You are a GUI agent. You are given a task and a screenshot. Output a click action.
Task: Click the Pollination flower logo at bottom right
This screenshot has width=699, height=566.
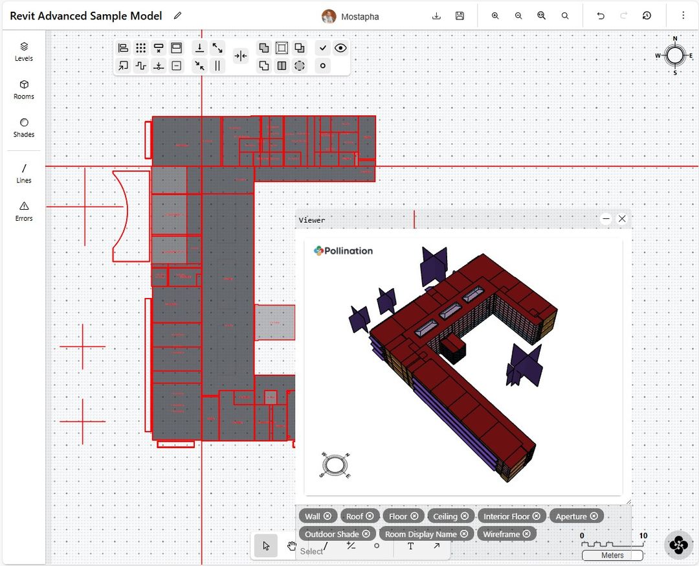pyautogui.click(x=678, y=545)
